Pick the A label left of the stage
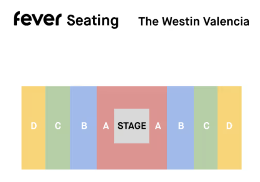The height and width of the screenshot is (182, 260). pos(106,126)
